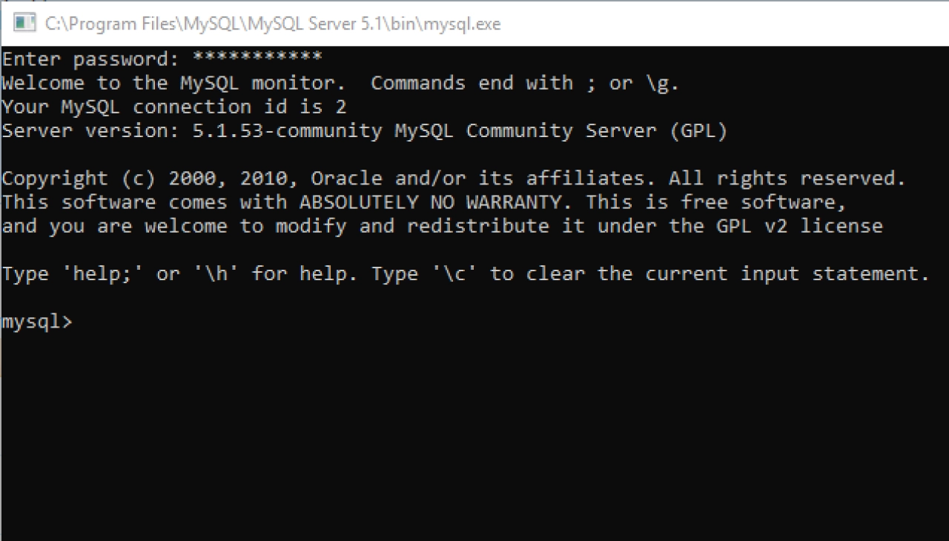Select the 'Enter password:' line
Image resolution: width=949 pixels, height=541 pixels.
click(162, 59)
